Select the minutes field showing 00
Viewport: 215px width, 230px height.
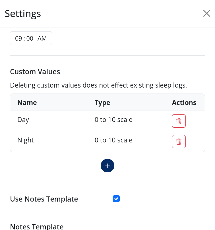(x=30, y=38)
